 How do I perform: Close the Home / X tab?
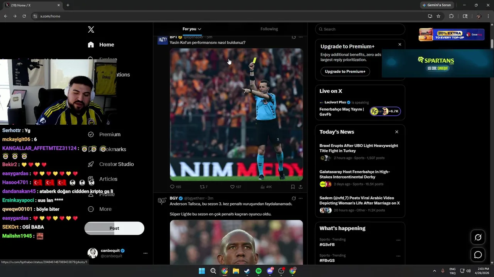click(x=59, y=5)
